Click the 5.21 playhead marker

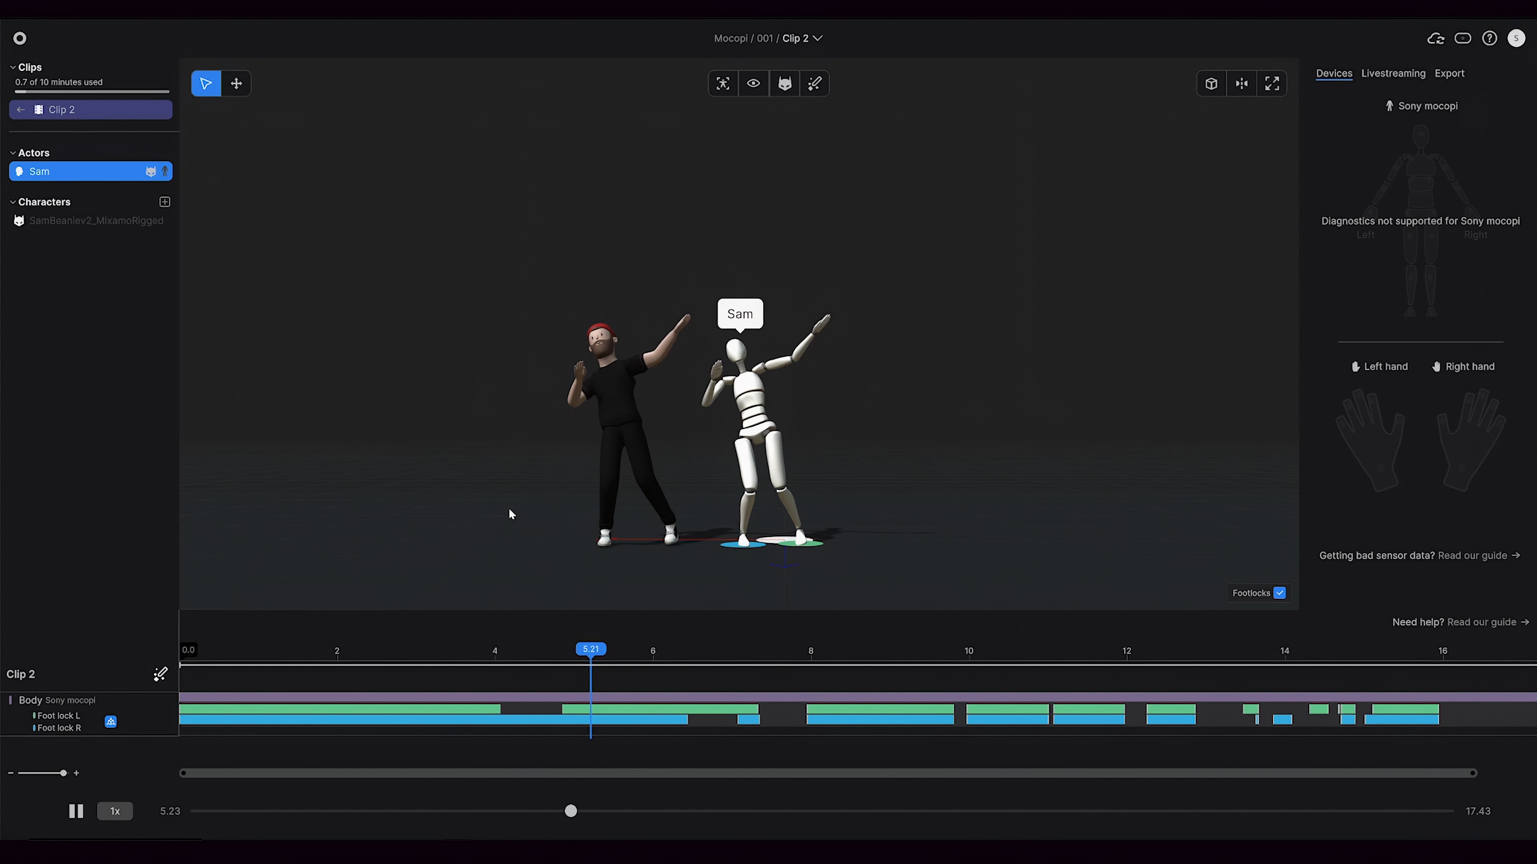(591, 649)
